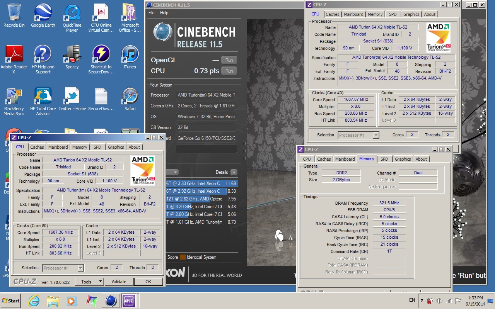
Task: Open the HP Total Care Advisor icon
Action: coord(43,101)
